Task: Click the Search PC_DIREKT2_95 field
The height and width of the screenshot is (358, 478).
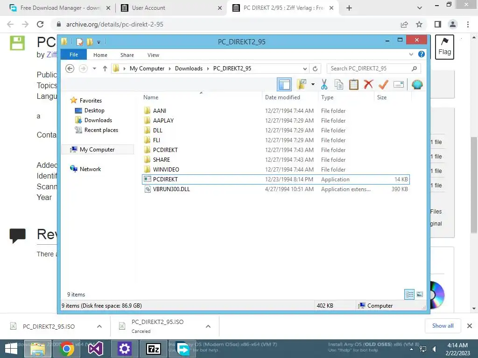Action: point(373,69)
